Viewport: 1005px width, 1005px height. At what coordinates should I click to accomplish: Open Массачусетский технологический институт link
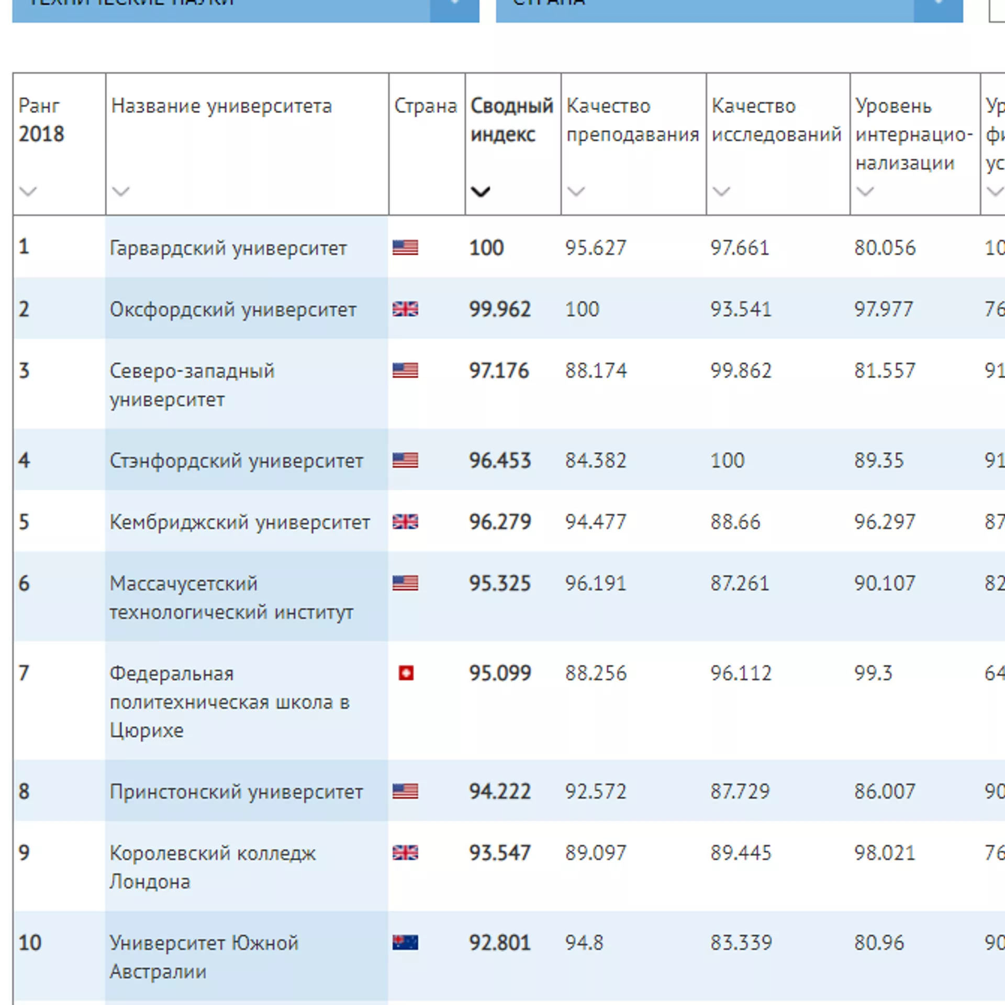click(231, 598)
